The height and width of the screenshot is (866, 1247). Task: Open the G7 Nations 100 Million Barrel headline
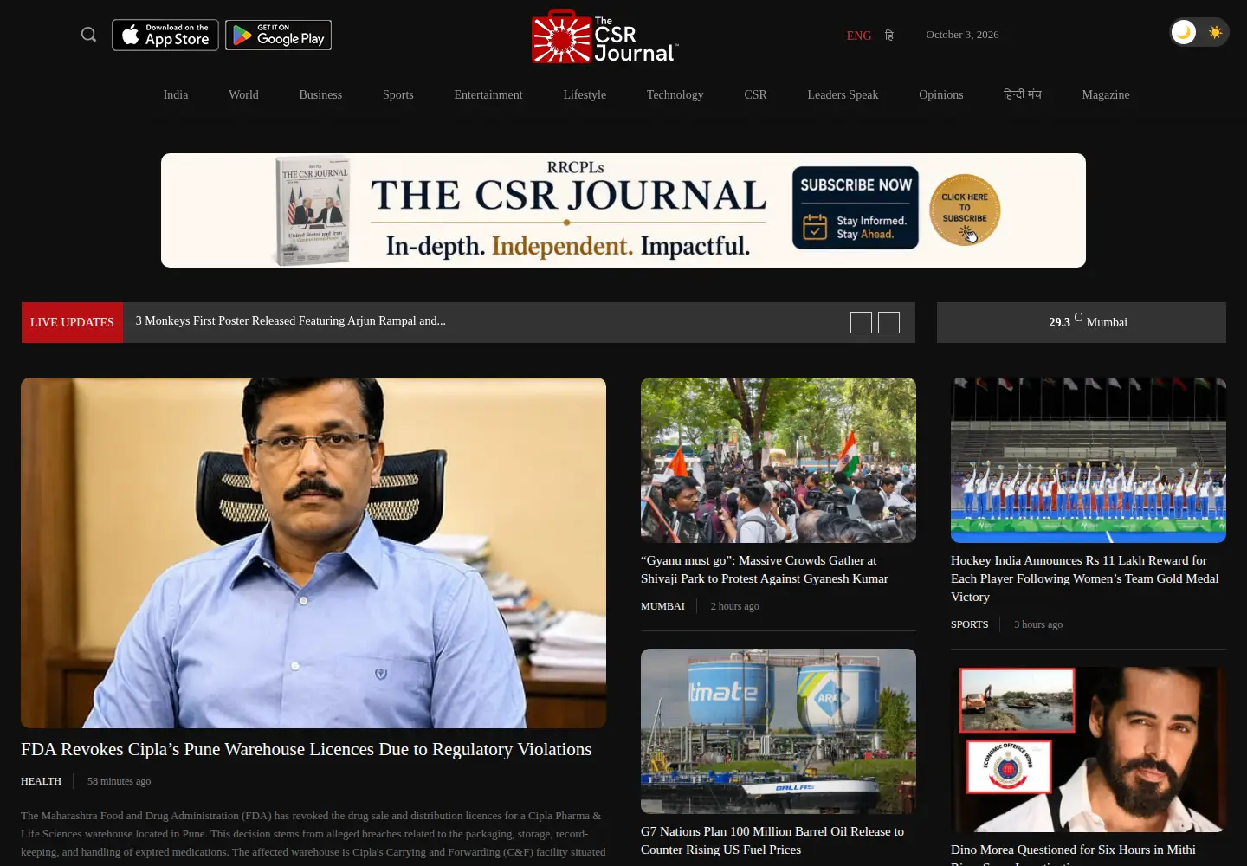772,841
